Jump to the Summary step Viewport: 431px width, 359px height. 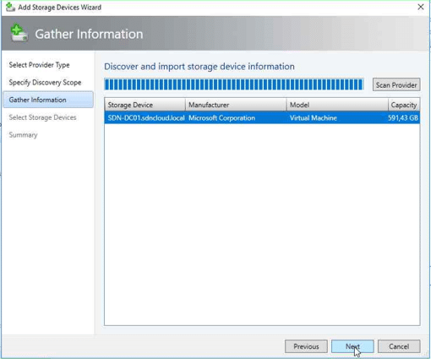point(23,135)
